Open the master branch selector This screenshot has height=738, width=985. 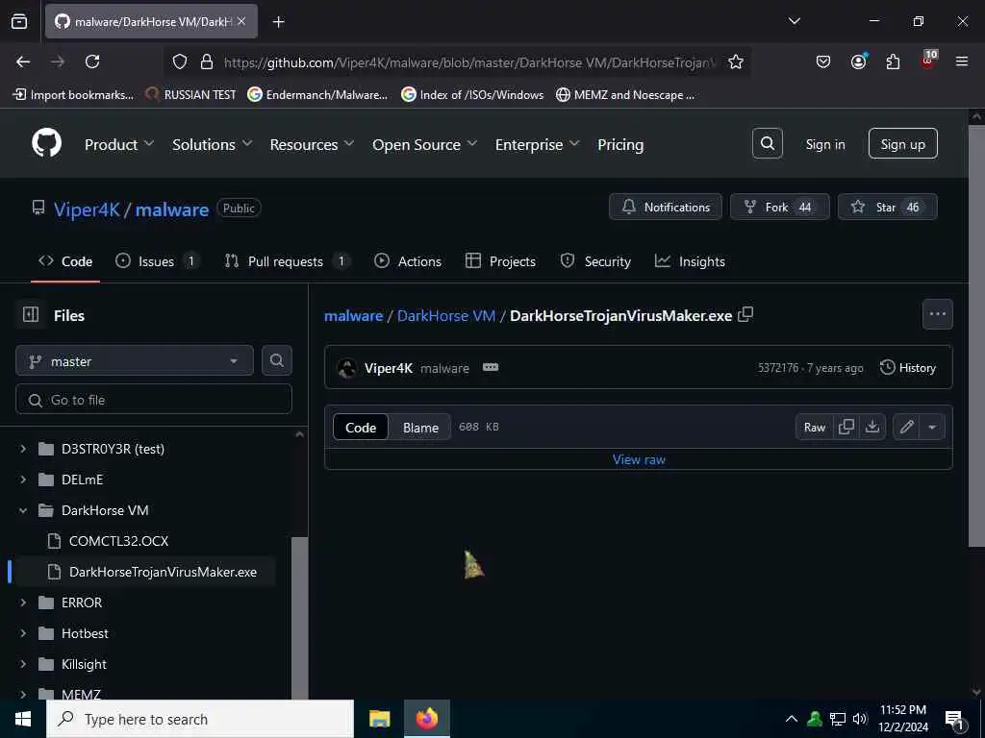pos(135,361)
